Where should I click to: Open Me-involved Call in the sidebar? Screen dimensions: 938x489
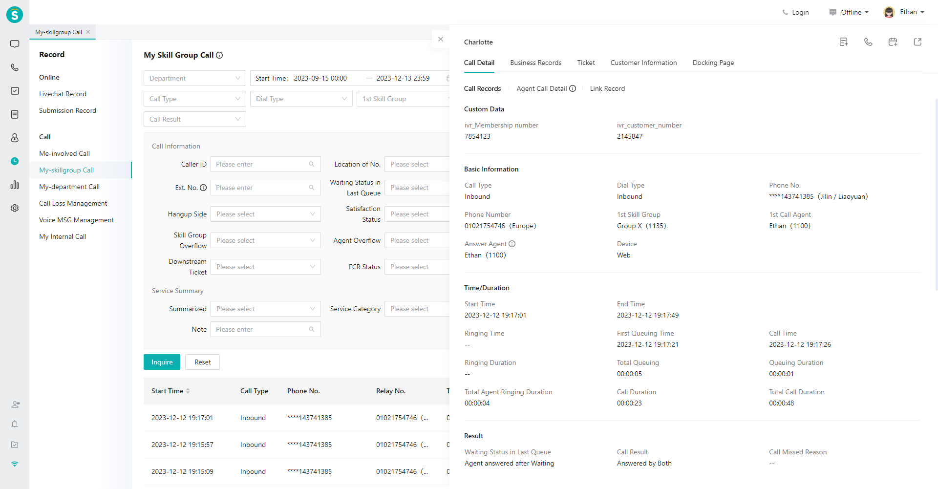coord(64,153)
